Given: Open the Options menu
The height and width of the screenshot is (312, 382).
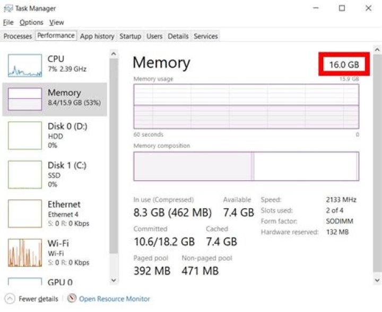Looking at the screenshot, I should [x=31, y=22].
